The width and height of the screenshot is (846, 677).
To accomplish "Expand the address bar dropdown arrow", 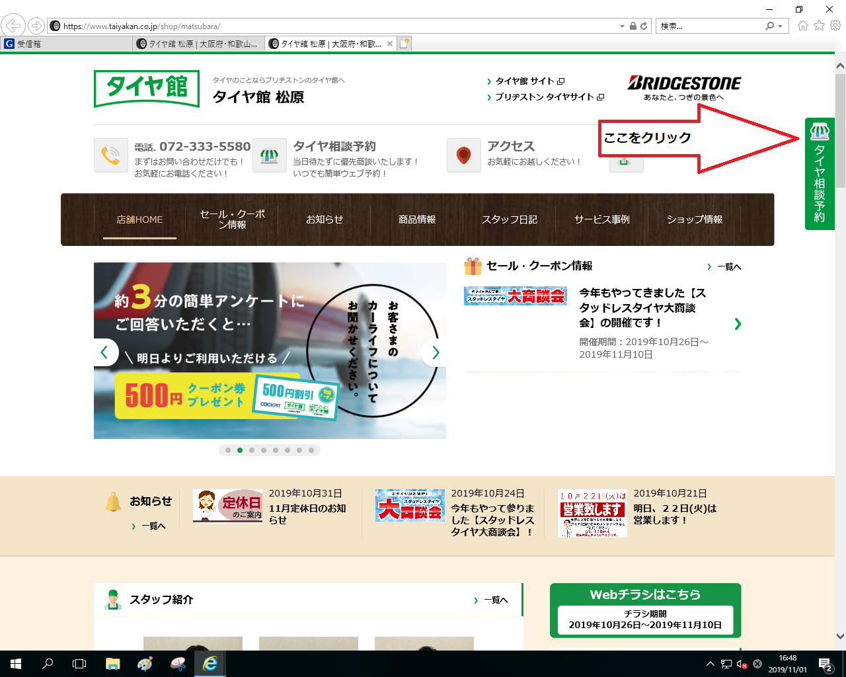I will click(x=622, y=26).
